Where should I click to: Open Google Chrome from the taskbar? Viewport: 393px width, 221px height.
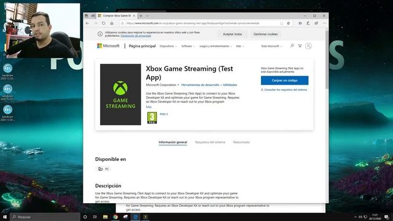(115, 217)
